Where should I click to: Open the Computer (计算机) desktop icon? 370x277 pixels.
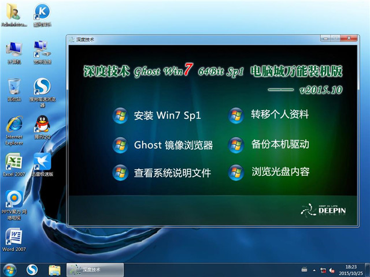tap(14, 53)
